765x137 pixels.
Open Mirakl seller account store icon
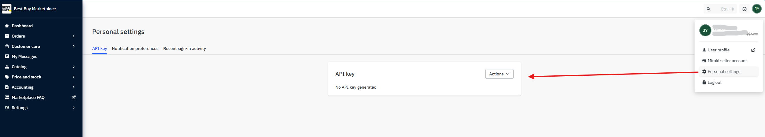click(704, 61)
